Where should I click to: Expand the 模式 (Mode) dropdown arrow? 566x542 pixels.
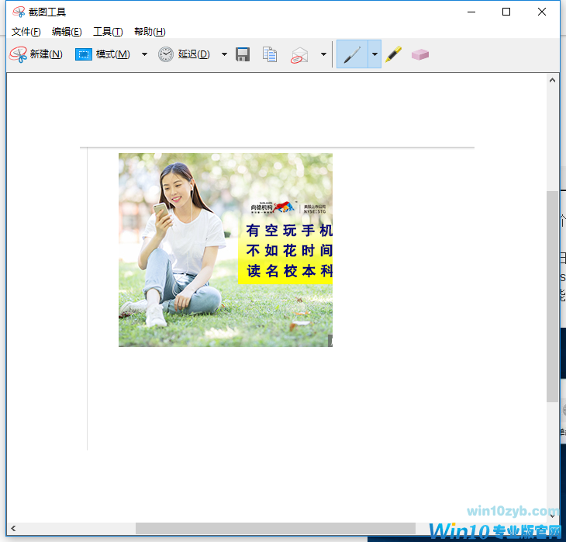click(144, 54)
